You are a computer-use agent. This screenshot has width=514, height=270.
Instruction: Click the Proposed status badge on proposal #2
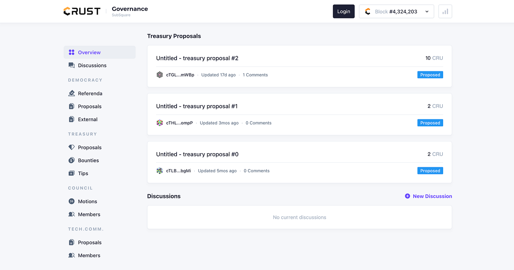point(430,75)
